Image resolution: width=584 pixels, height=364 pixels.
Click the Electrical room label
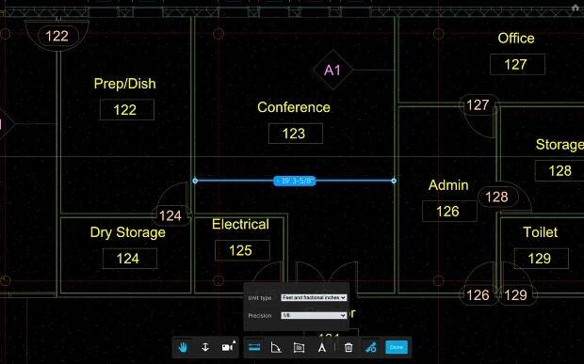(x=240, y=224)
